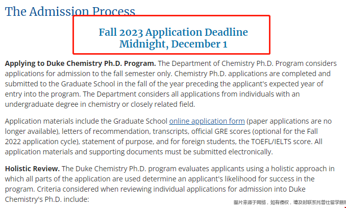Click the bold Holistic Review label
Screen dimensions: 346x208
[x=32, y=169]
